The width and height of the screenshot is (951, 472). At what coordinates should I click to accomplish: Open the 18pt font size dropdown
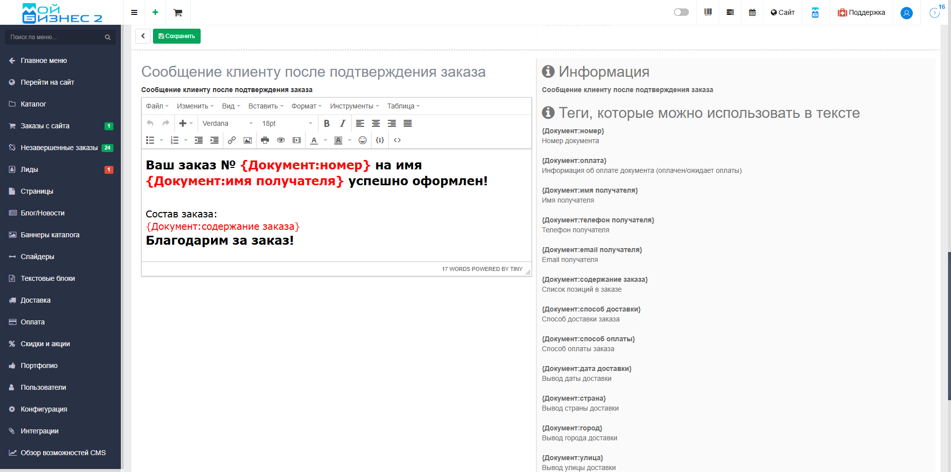point(287,123)
